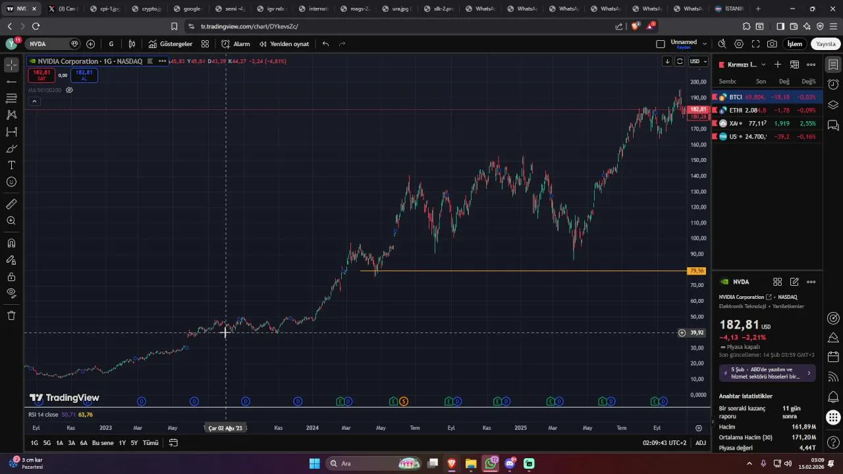Show the hidden MA 50100200 indicator

click(69, 90)
